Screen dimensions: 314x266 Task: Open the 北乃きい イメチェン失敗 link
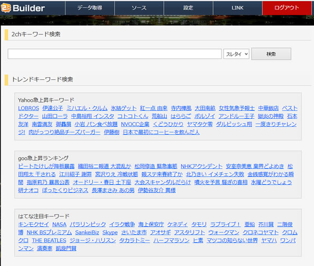(x=215, y=174)
